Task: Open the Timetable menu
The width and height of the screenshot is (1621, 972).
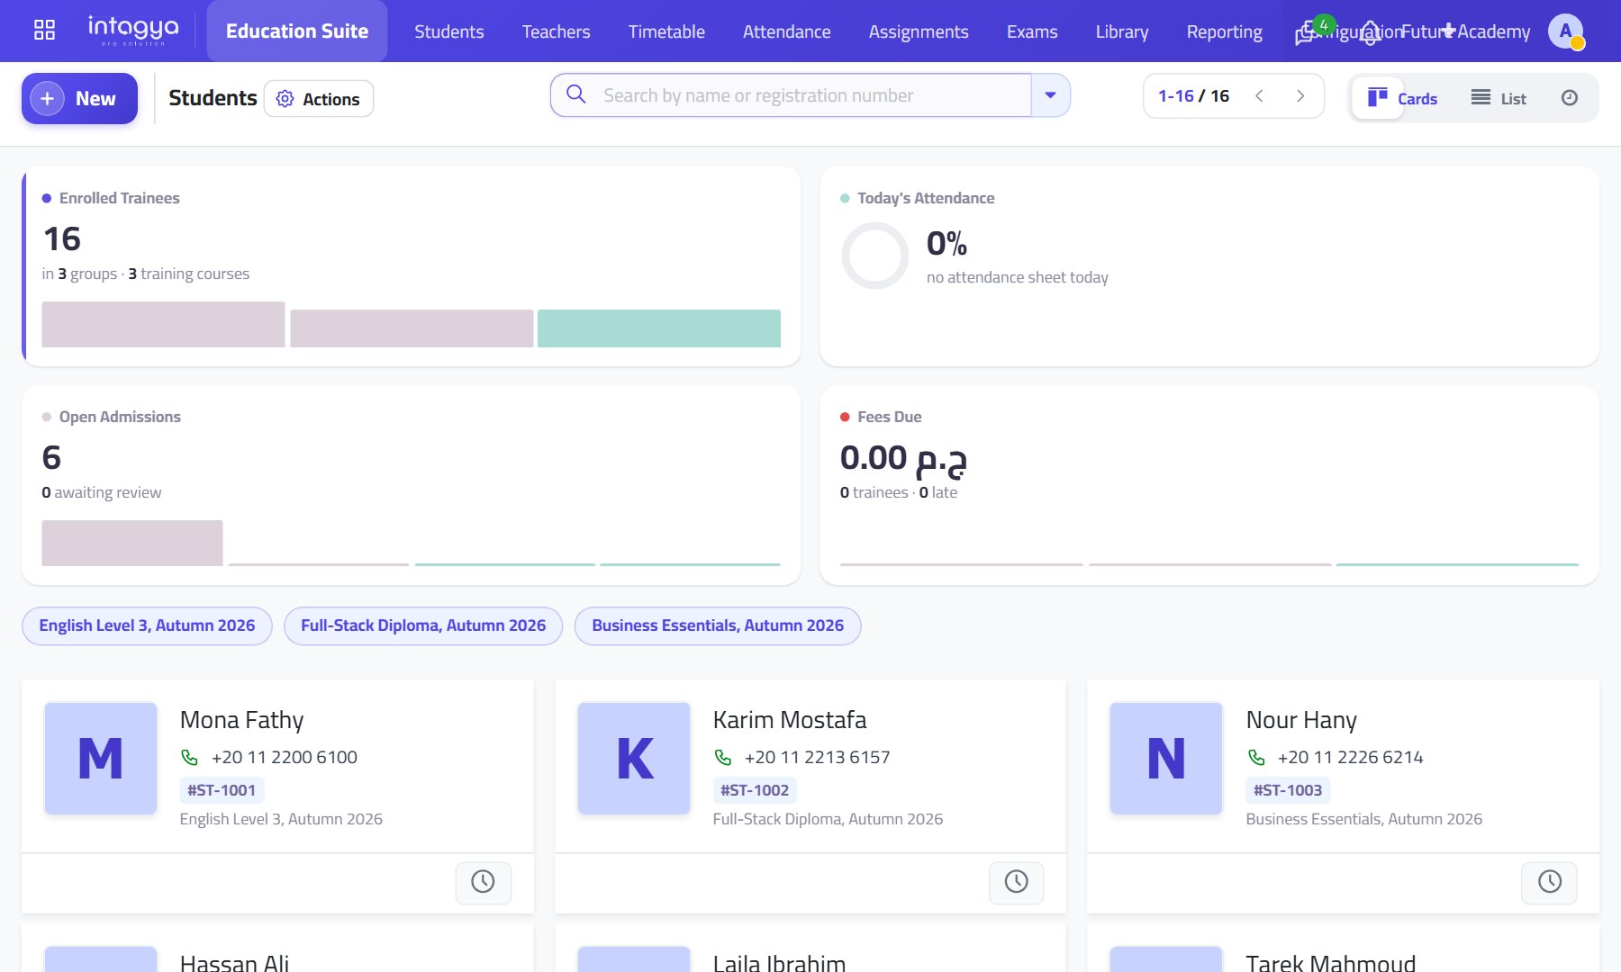Action: (x=666, y=31)
